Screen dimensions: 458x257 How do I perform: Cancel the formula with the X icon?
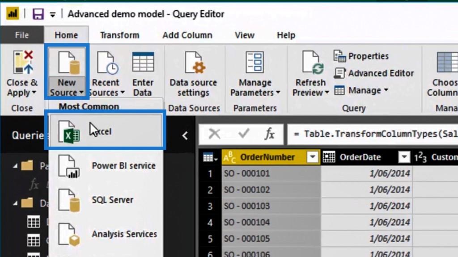[214, 134]
